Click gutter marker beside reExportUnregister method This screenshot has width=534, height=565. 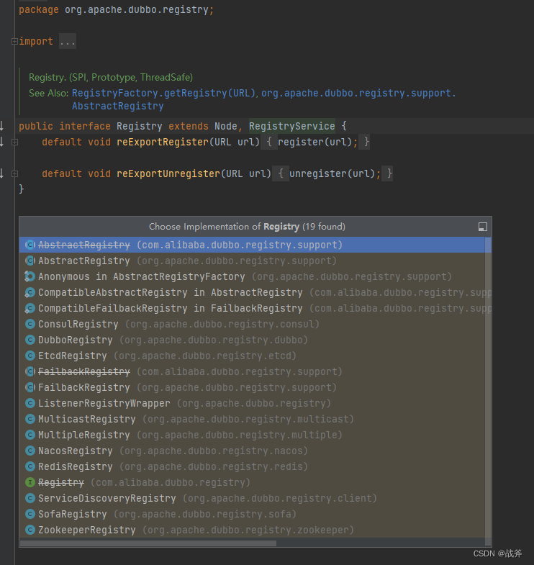click(x=2, y=173)
